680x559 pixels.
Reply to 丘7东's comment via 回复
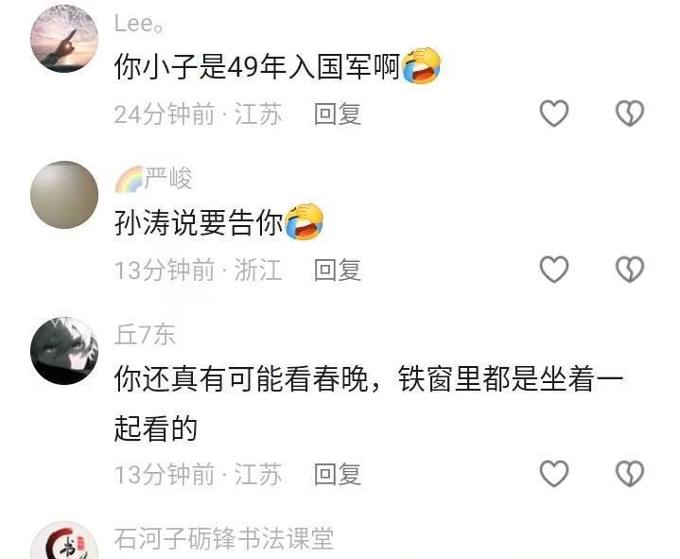pos(338,474)
